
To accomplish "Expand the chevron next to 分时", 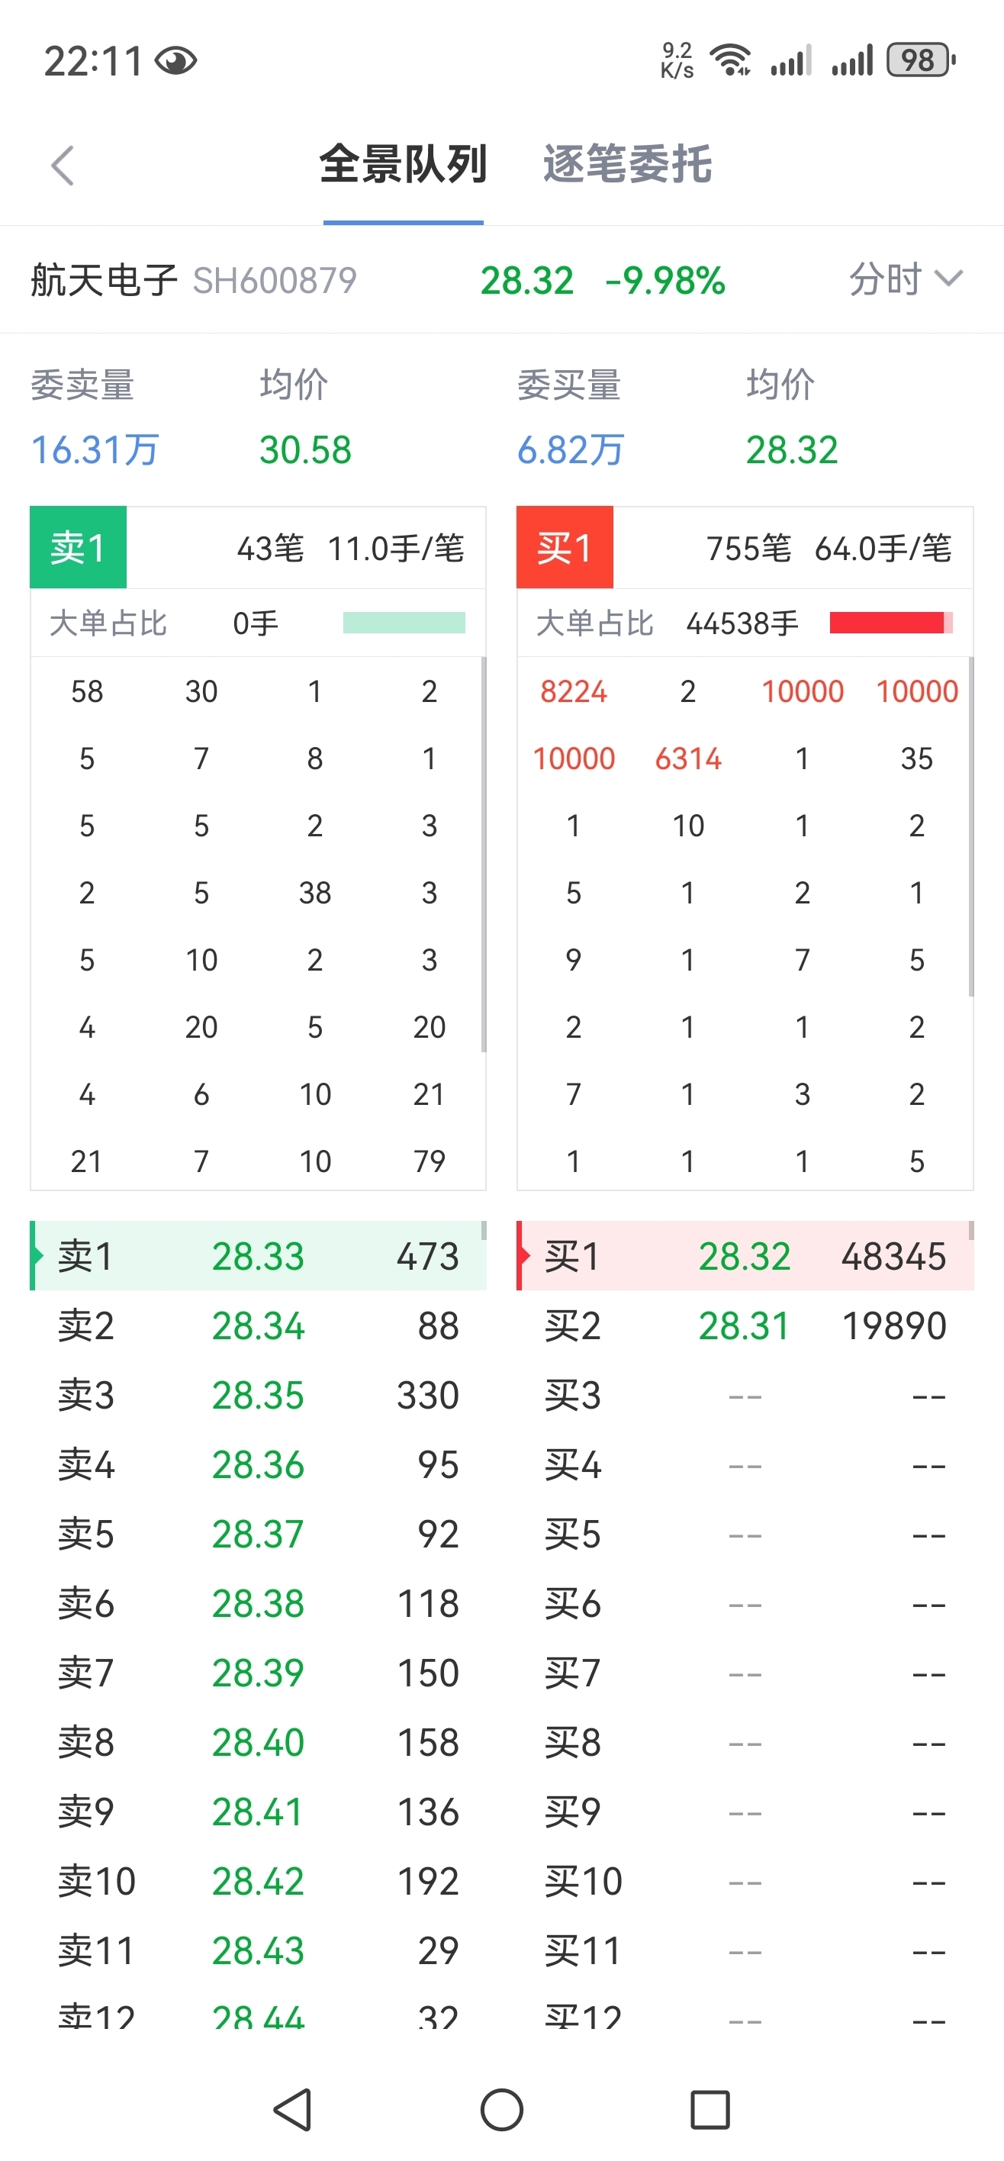I will click(x=948, y=279).
